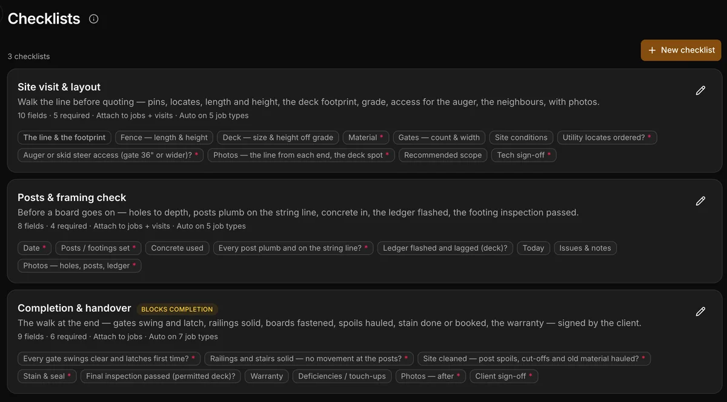Edit the Posts & framing check checklist
This screenshot has width=727, height=402.
click(x=700, y=201)
